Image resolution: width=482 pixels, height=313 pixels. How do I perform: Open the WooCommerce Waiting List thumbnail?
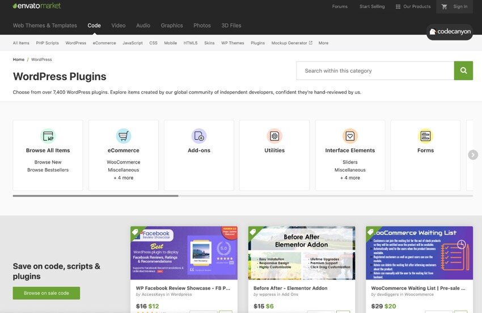pyautogui.click(x=419, y=253)
